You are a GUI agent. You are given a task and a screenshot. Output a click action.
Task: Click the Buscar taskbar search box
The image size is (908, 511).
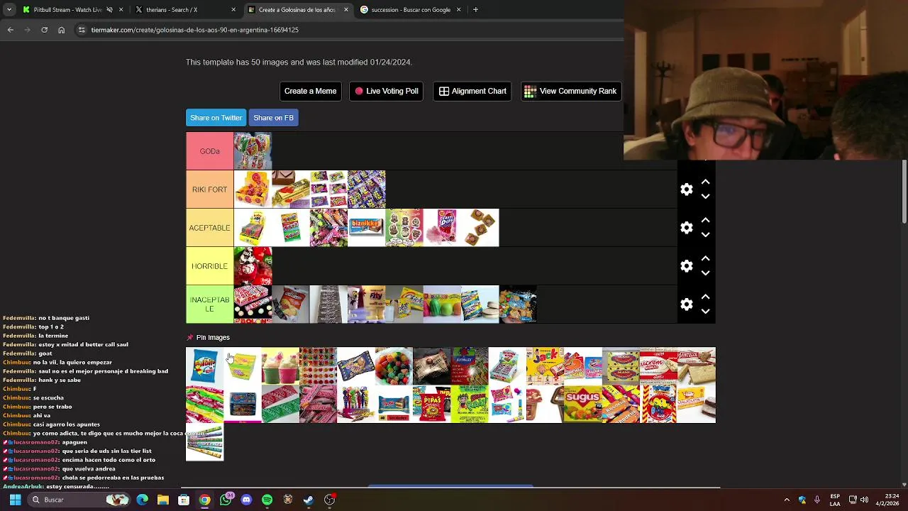[79, 500]
